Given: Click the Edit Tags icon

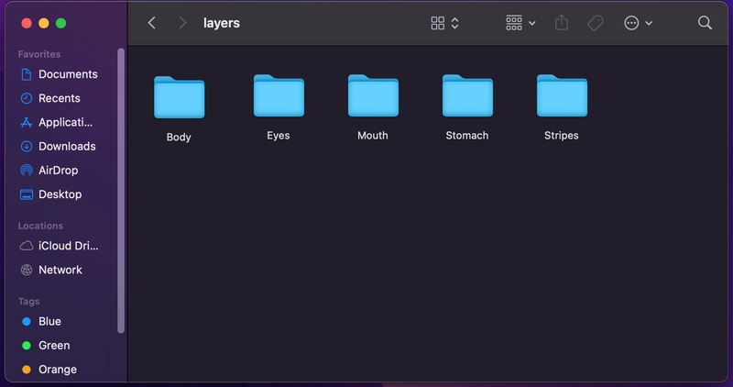Looking at the screenshot, I should 595,23.
